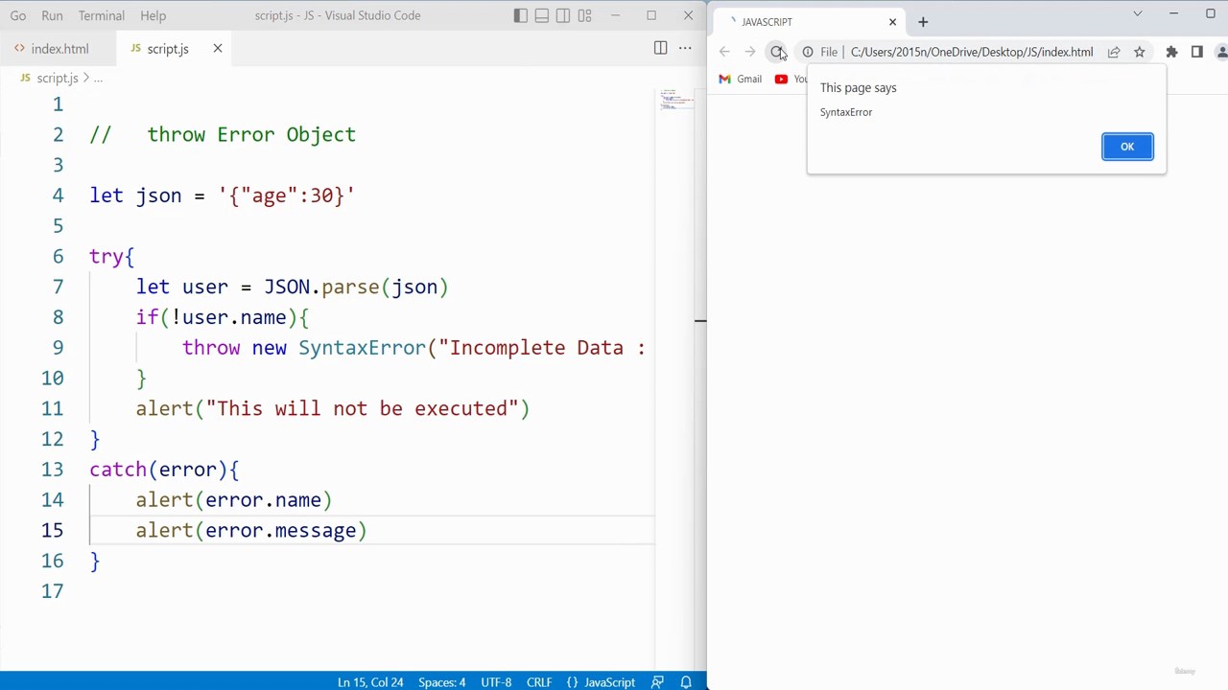The height and width of the screenshot is (690, 1228).
Task: Click line number 4 in the gutter
Action: click(x=58, y=195)
